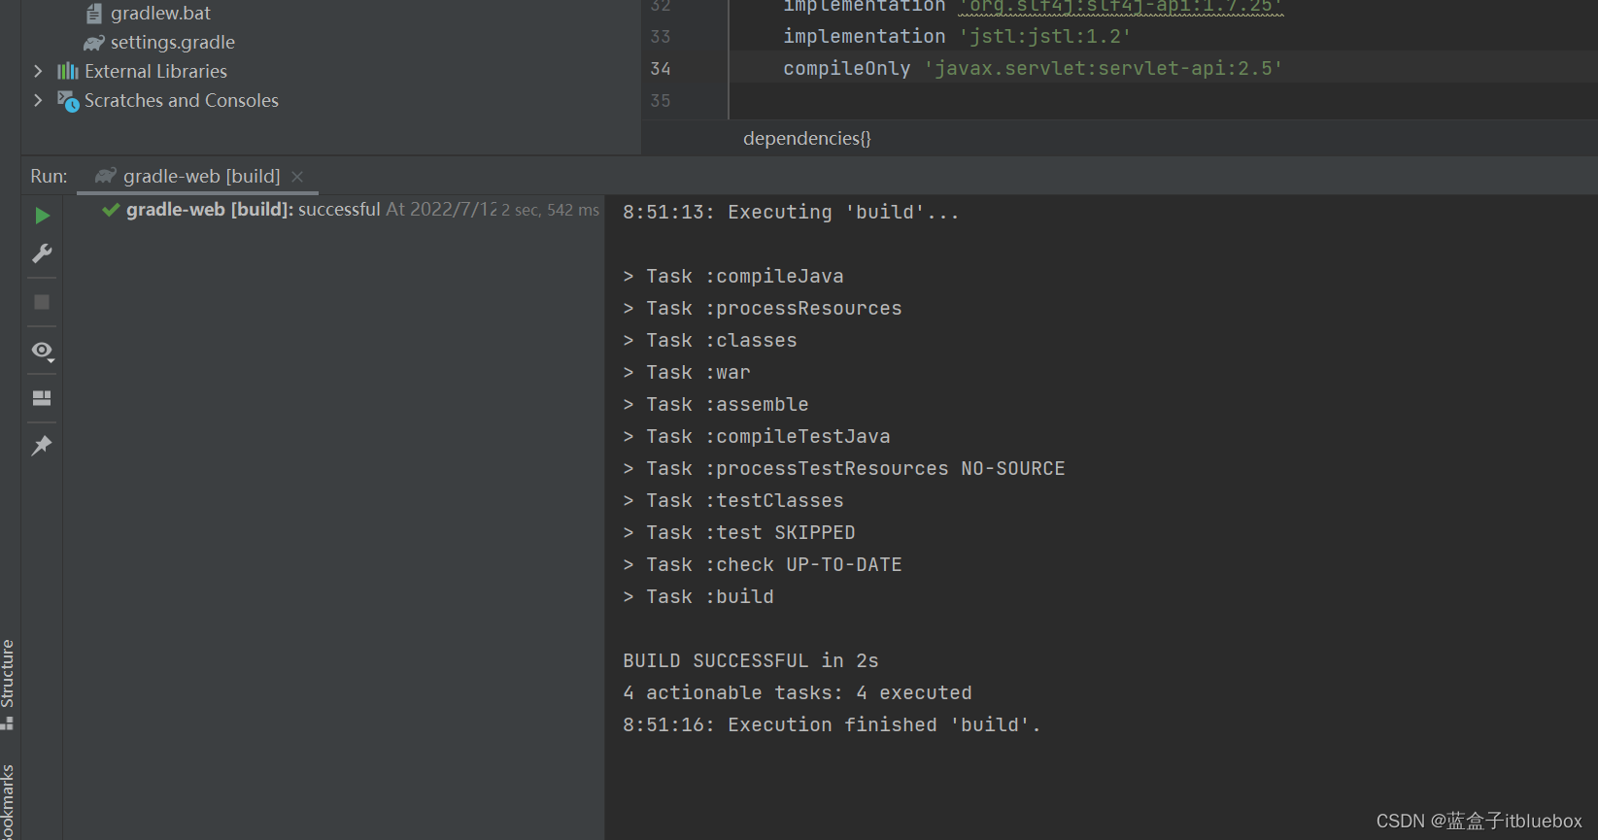Click the Run: panel label
This screenshot has width=1598, height=840.
pyautogui.click(x=49, y=177)
